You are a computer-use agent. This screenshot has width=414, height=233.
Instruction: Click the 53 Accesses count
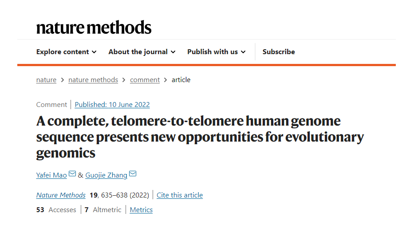(56, 210)
